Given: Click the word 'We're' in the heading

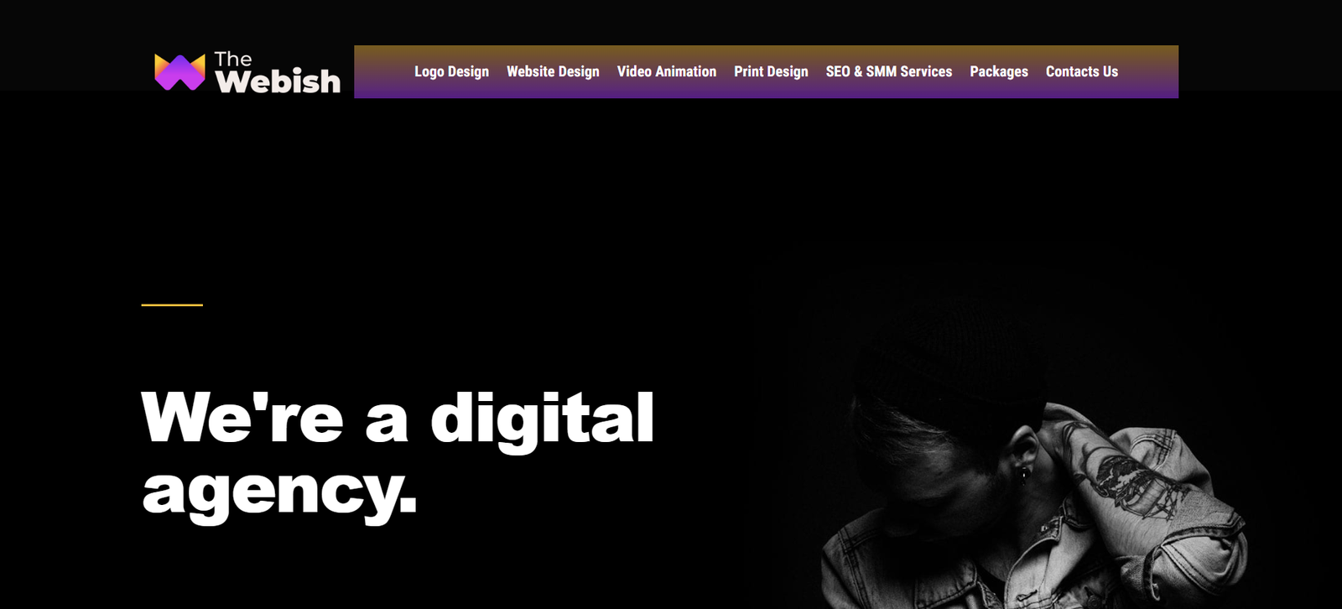Looking at the screenshot, I should (x=242, y=416).
